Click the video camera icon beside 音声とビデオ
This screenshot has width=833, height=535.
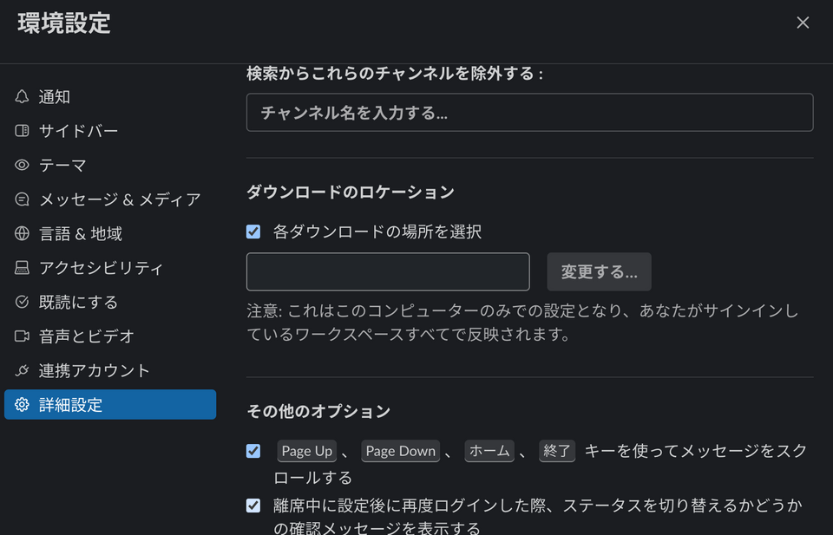(x=22, y=336)
